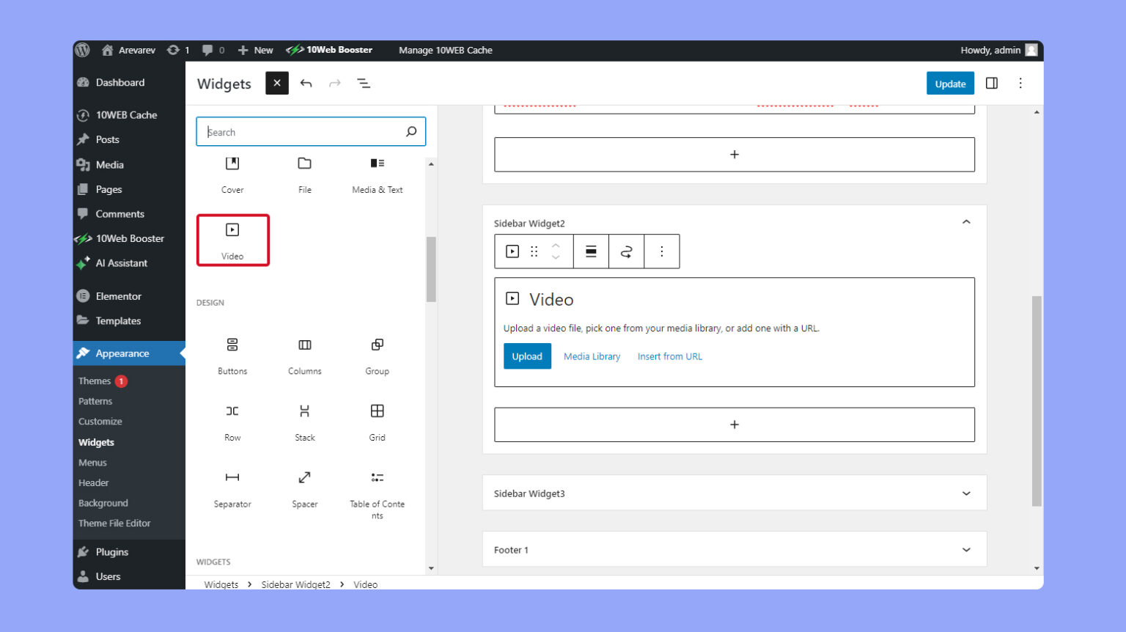The image size is (1126, 632).
Task: Open the Video block options menu
Action: 661,251
